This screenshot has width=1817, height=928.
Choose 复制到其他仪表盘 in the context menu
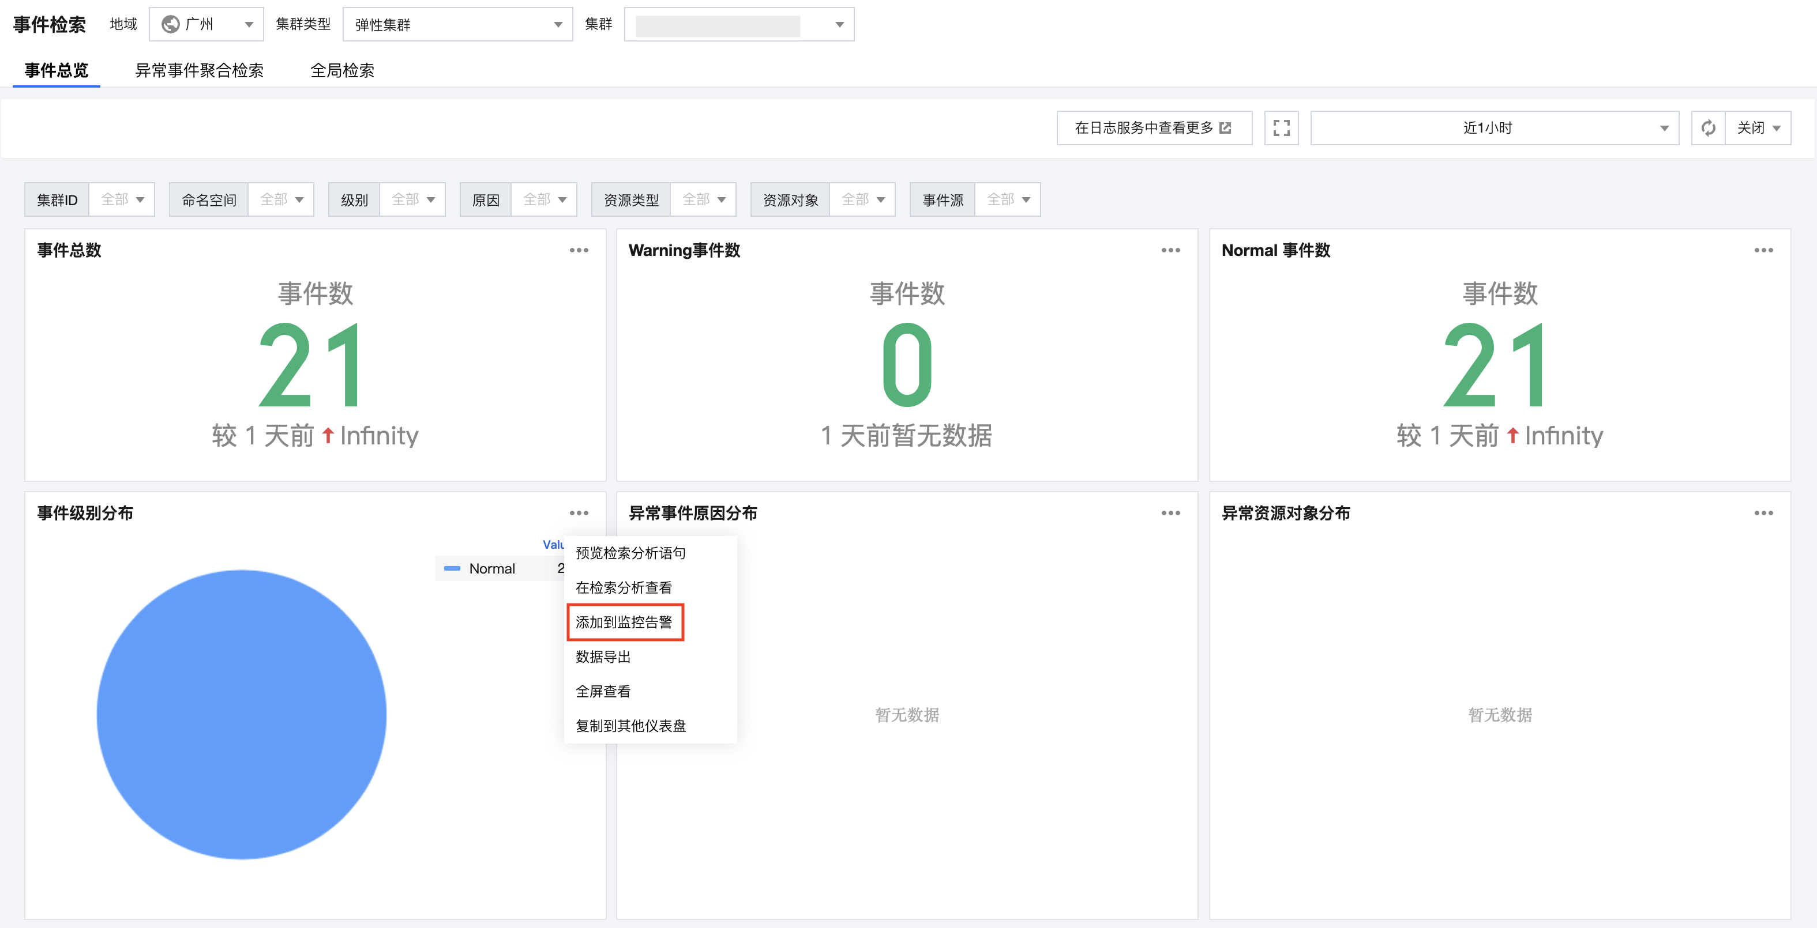[x=650, y=726]
